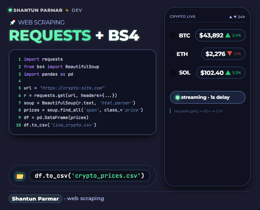Select the Crypto Live panel header
260x210 pixels.
pos(183,17)
